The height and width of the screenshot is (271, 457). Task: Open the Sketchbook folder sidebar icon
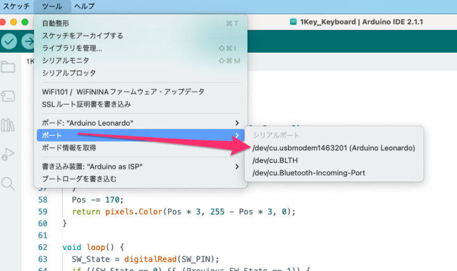pyautogui.click(x=8, y=67)
